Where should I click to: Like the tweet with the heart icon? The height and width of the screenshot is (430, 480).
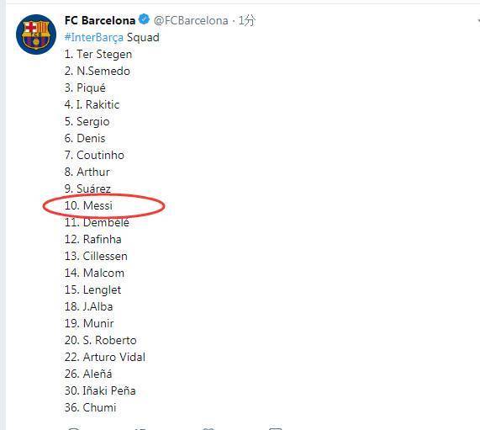tap(208, 428)
